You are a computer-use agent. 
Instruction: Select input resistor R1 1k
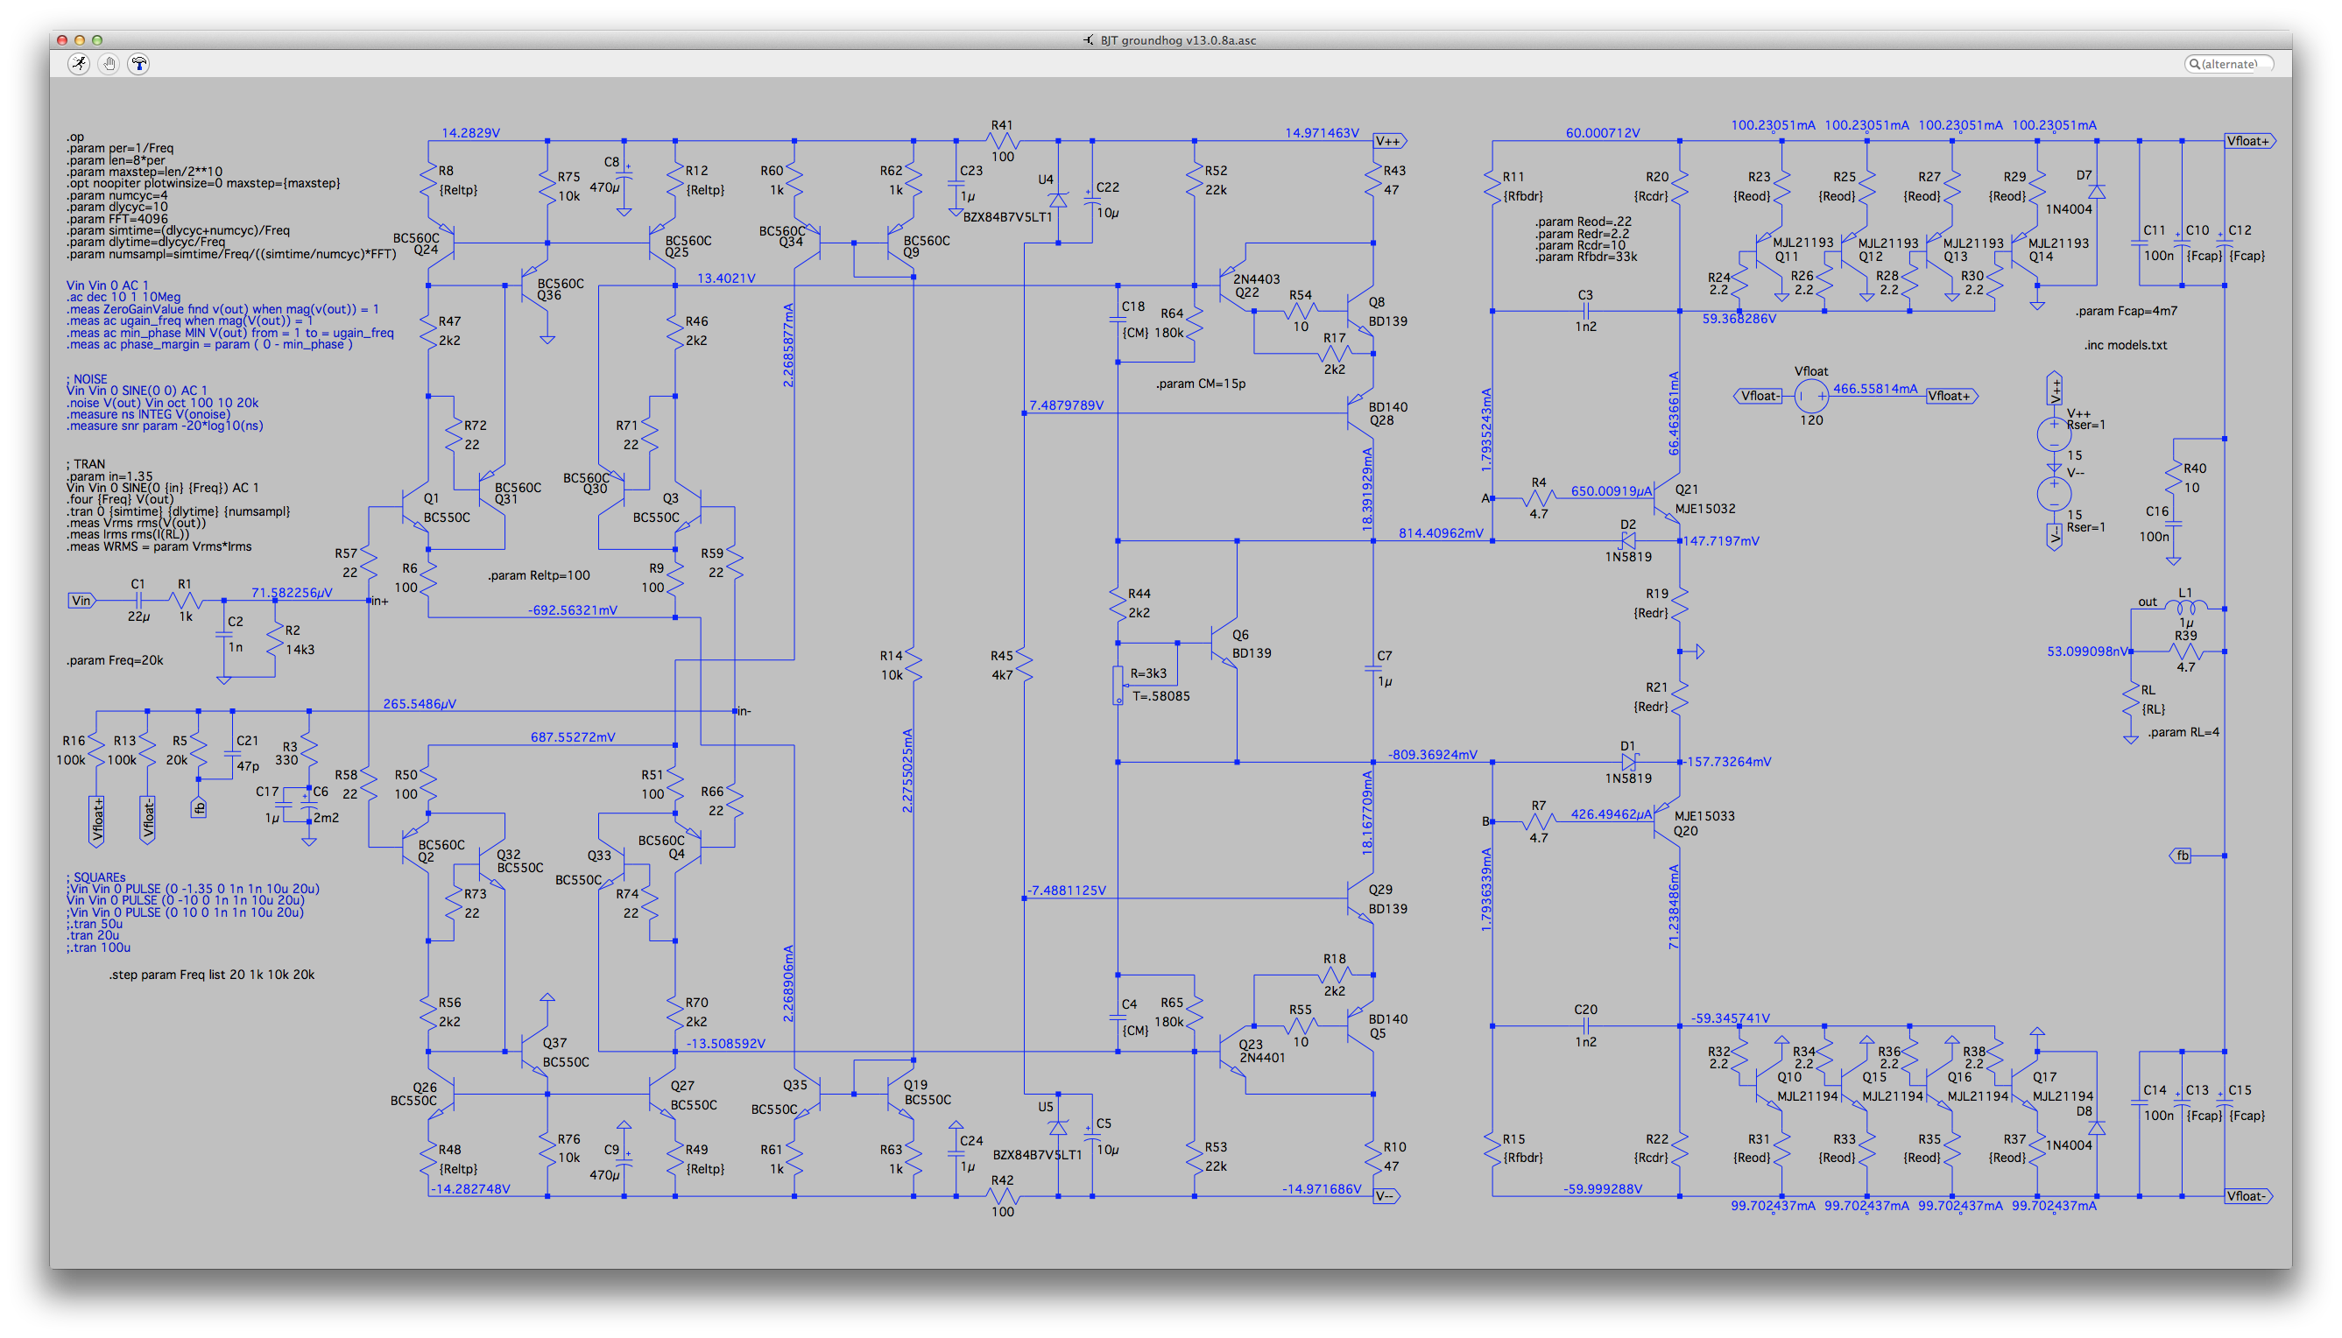(x=185, y=600)
